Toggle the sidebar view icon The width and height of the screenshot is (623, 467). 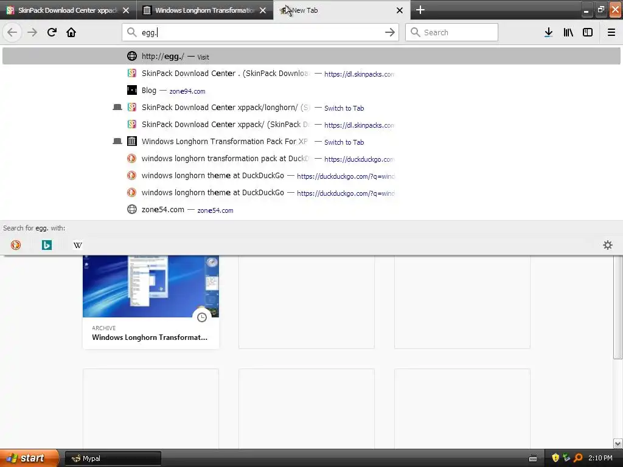tap(588, 32)
